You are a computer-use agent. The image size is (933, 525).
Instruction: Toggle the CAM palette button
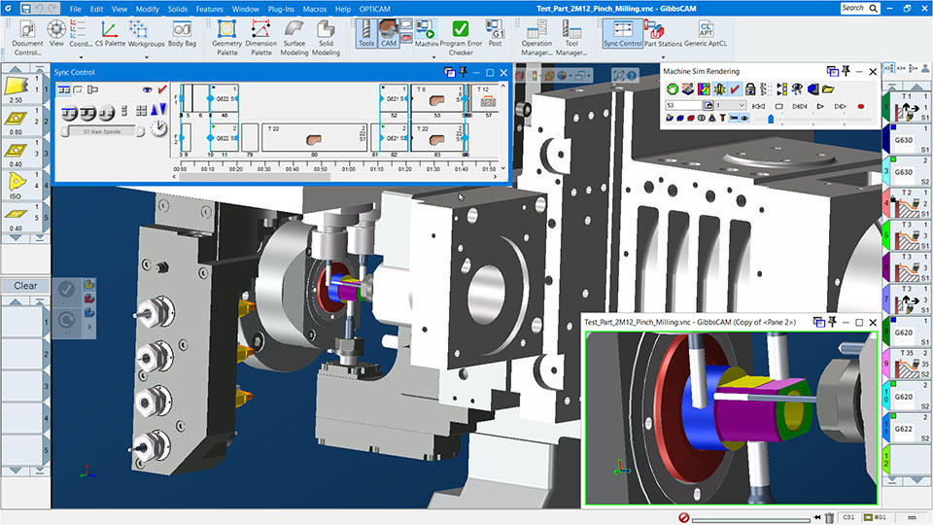tap(389, 33)
